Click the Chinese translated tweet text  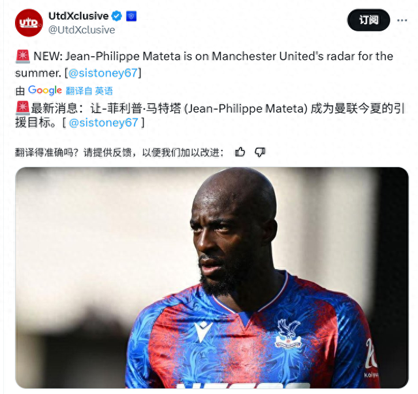tap(210, 116)
